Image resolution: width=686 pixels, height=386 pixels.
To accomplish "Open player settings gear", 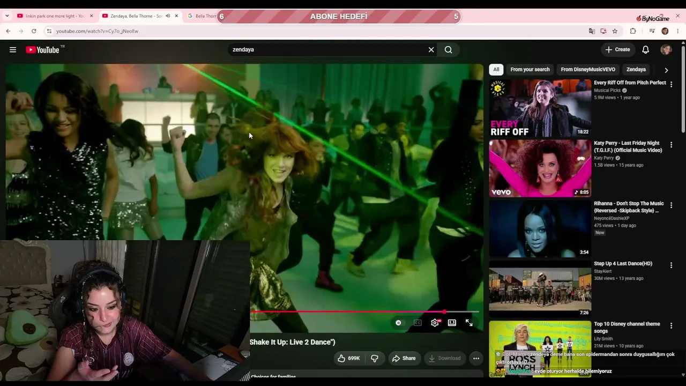I will point(435,323).
